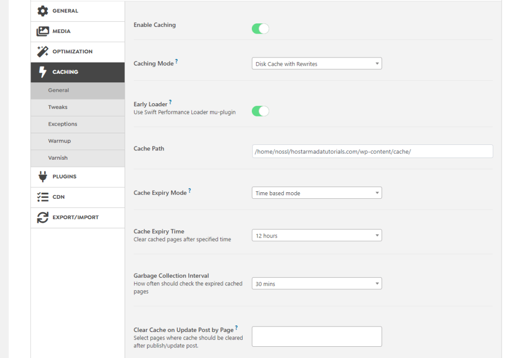This screenshot has width=521, height=358.
Task: Open the MEDIA settings section
Action: coord(78,32)
